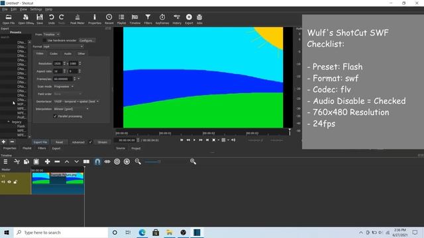
Task: Click the Timeline toolbar icon
Action: pyautogui.click(x=134, y=19)
